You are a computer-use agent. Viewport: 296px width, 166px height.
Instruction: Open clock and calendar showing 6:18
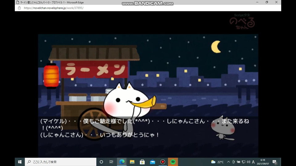(x=263, y=162)
